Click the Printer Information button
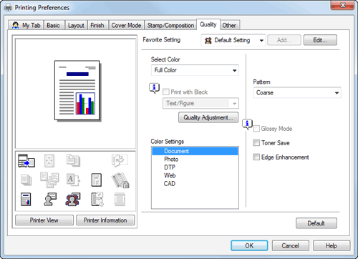Viewport: 358px width, 259px height. [105, 220]
